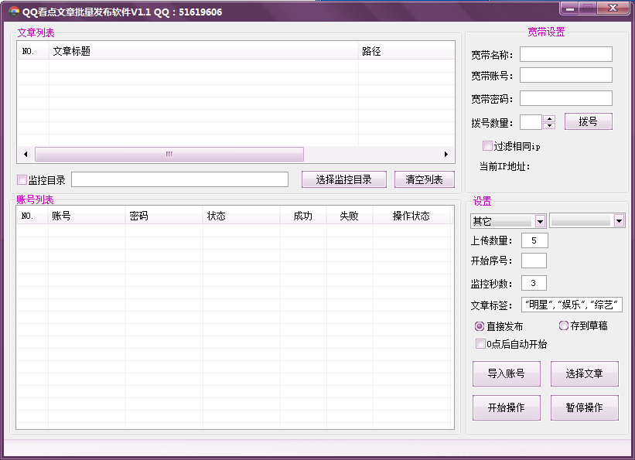The width and height of the screenshot is (635, 460).
Task: Select the 存到草稿 radio button
Action: pyautogui.click(x=563, y=325)
